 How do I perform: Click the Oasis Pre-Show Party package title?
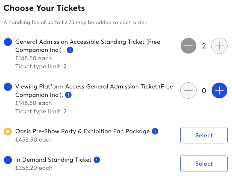[82, 131]
